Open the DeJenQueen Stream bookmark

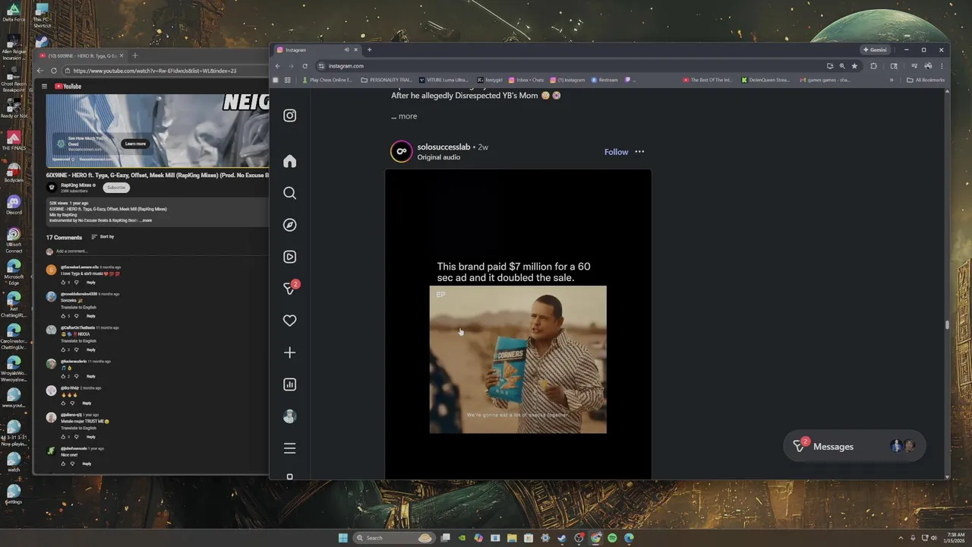click(x=765, y=80)
